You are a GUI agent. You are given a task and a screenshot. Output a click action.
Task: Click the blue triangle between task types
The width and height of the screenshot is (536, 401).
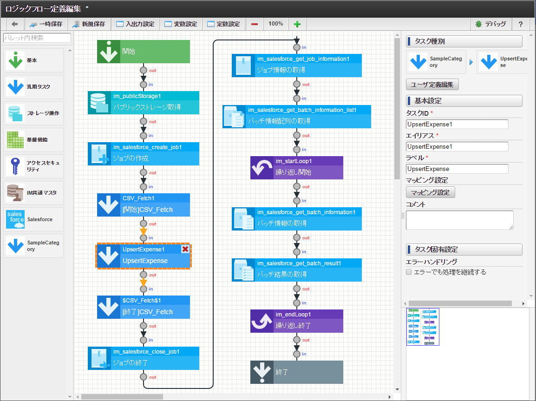pos(471,62)
